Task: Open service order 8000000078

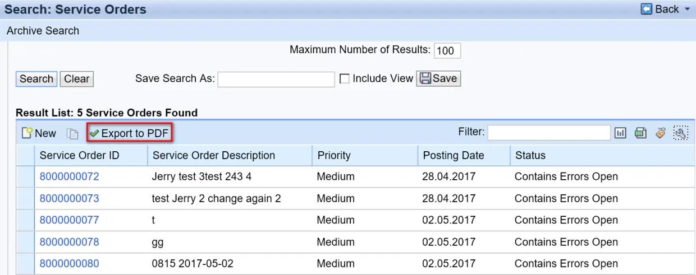Action: click(69, 242)
